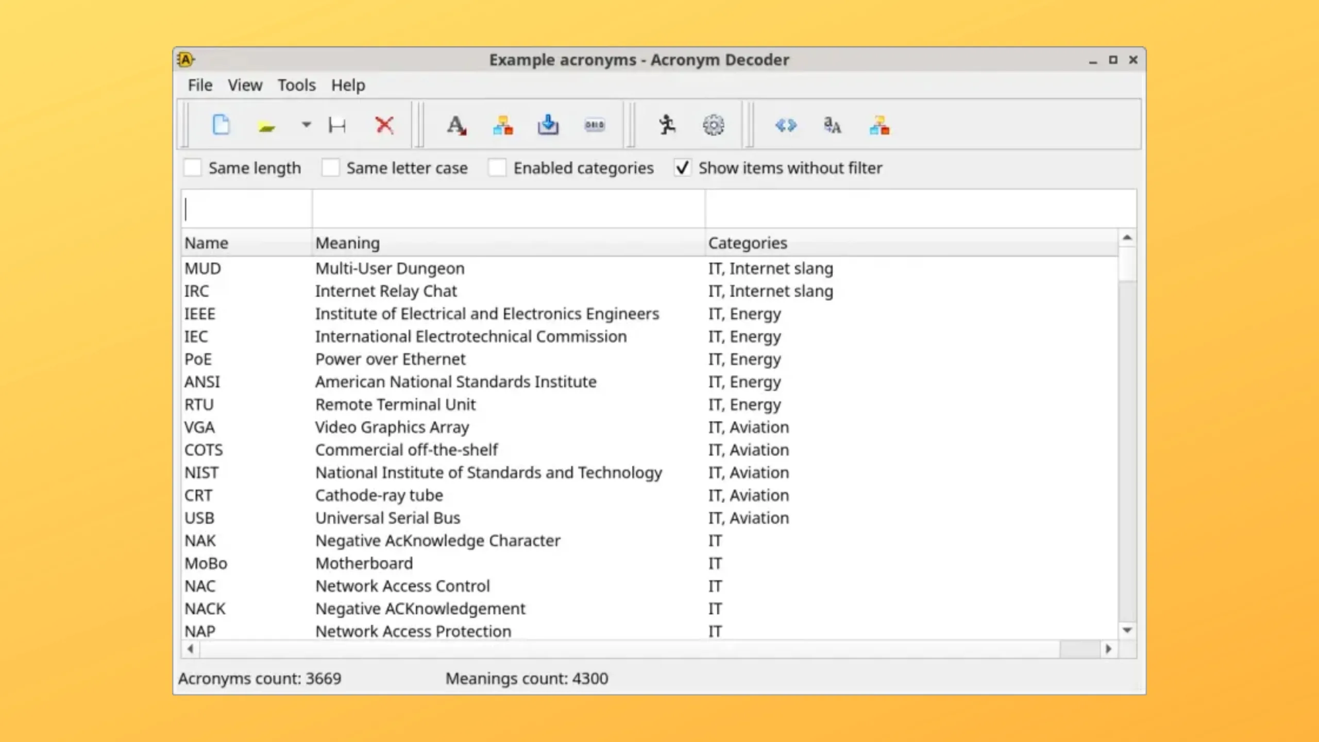Viewport: 1319px width, 742px height.
Task: Select the MUD acronym row
Action: tap(649, 268)
